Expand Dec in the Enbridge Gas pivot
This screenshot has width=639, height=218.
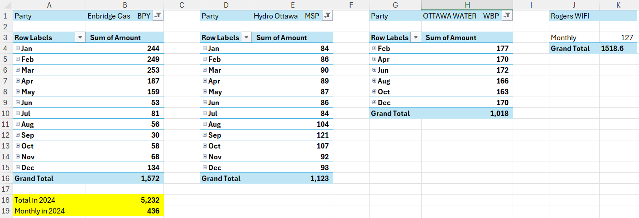(x=18, y=167)
